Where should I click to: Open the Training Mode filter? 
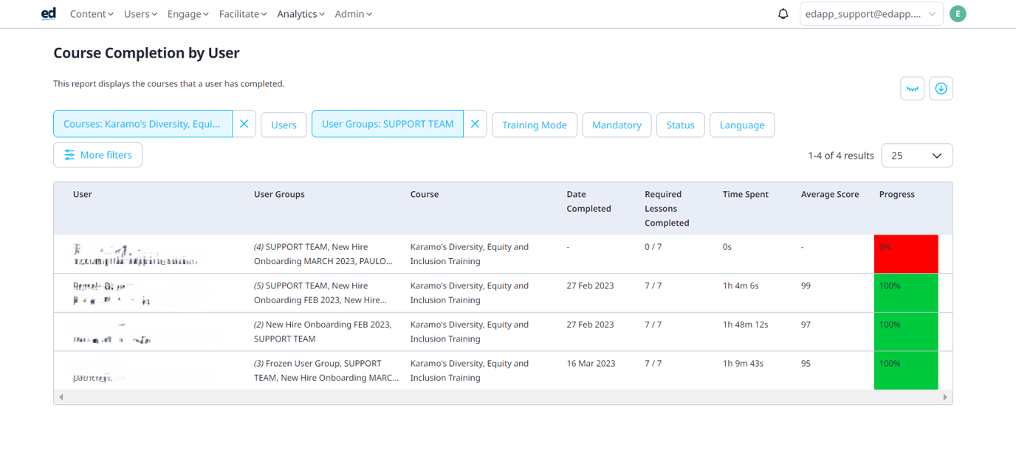tap(535, 125)
